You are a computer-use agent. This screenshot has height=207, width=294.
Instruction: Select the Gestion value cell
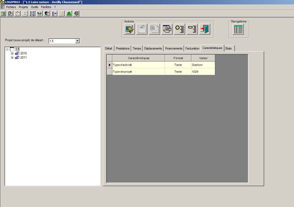click(203, 65)
